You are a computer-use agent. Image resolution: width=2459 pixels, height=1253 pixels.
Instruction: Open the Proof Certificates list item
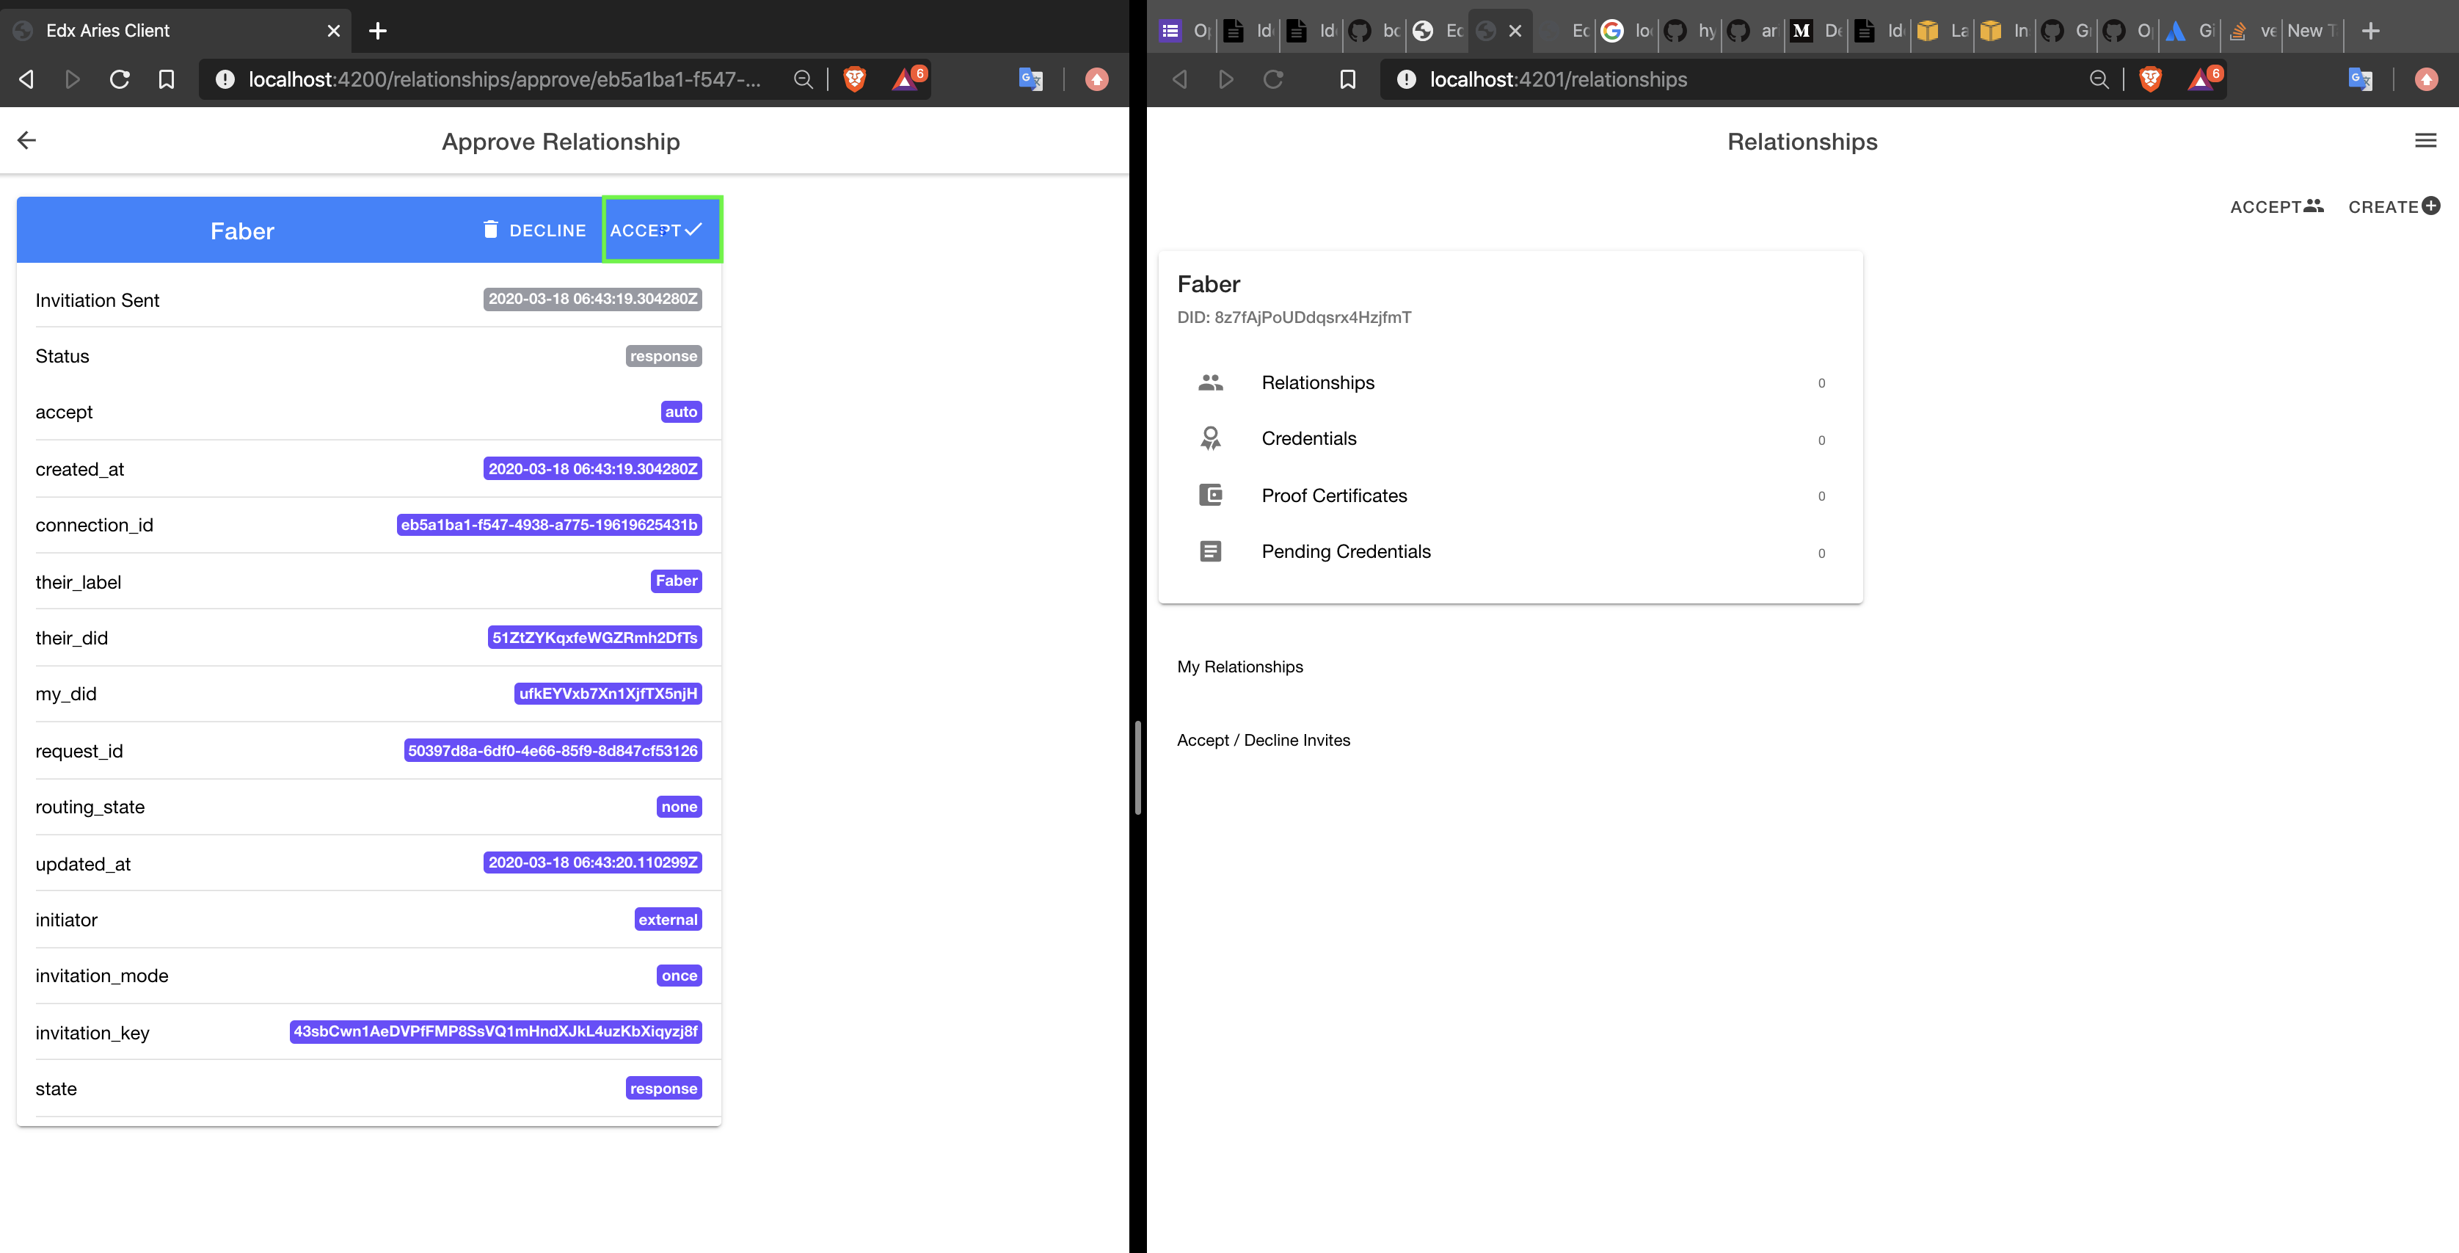(x=1333, y=495)
